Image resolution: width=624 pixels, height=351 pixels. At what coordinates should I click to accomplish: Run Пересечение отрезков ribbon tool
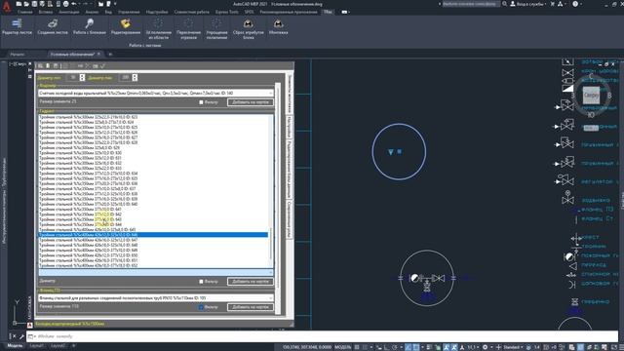tap(188, 29)
